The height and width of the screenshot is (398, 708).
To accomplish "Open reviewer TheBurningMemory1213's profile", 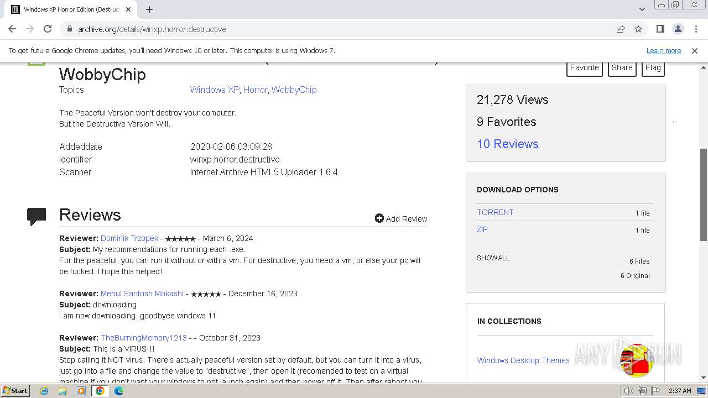I will pos(144,338).
